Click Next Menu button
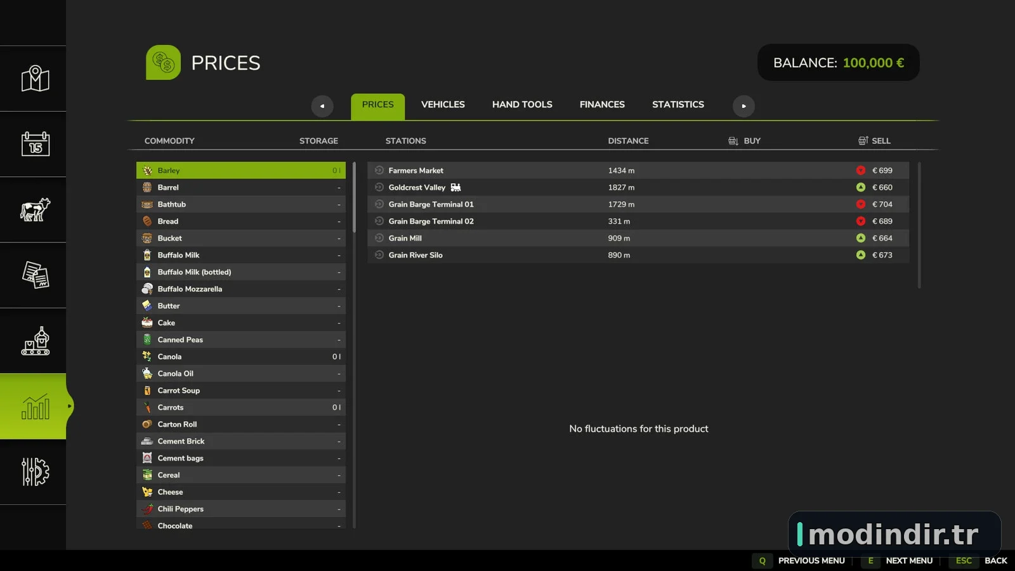Image resolution: width=1015 pixels, height=571 pixels. click(x=898, y=561)
